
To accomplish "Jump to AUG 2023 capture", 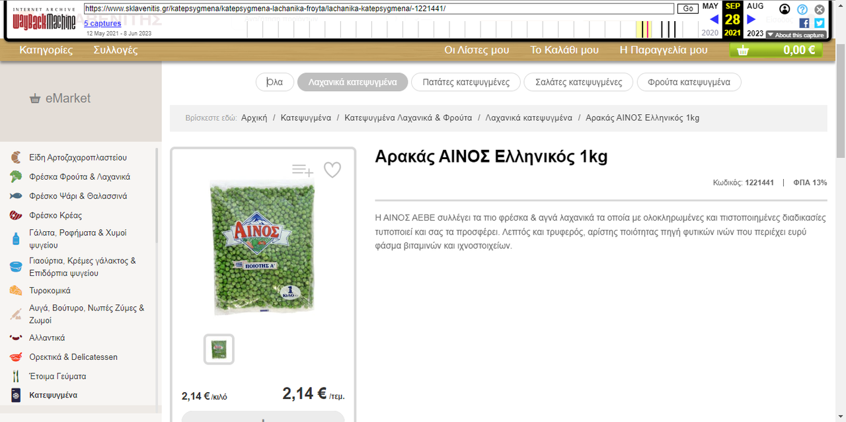I will (x=755, y=19).
